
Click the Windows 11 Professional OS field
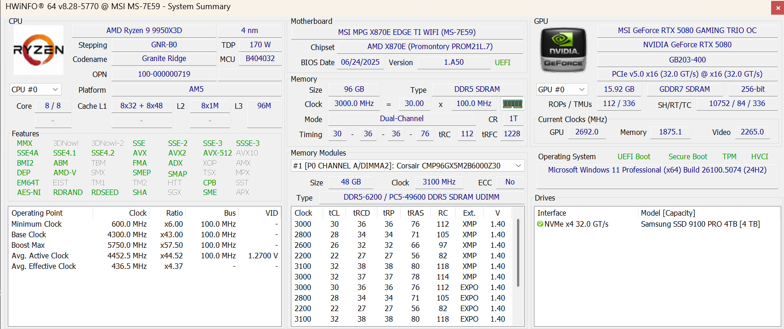pyautogui.click(x=657, y=170)
